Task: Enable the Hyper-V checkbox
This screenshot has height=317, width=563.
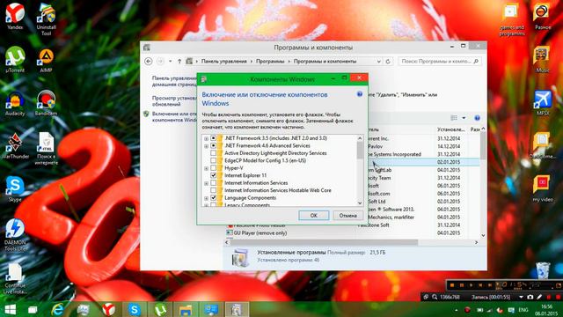Action: [x=213, y=168]
